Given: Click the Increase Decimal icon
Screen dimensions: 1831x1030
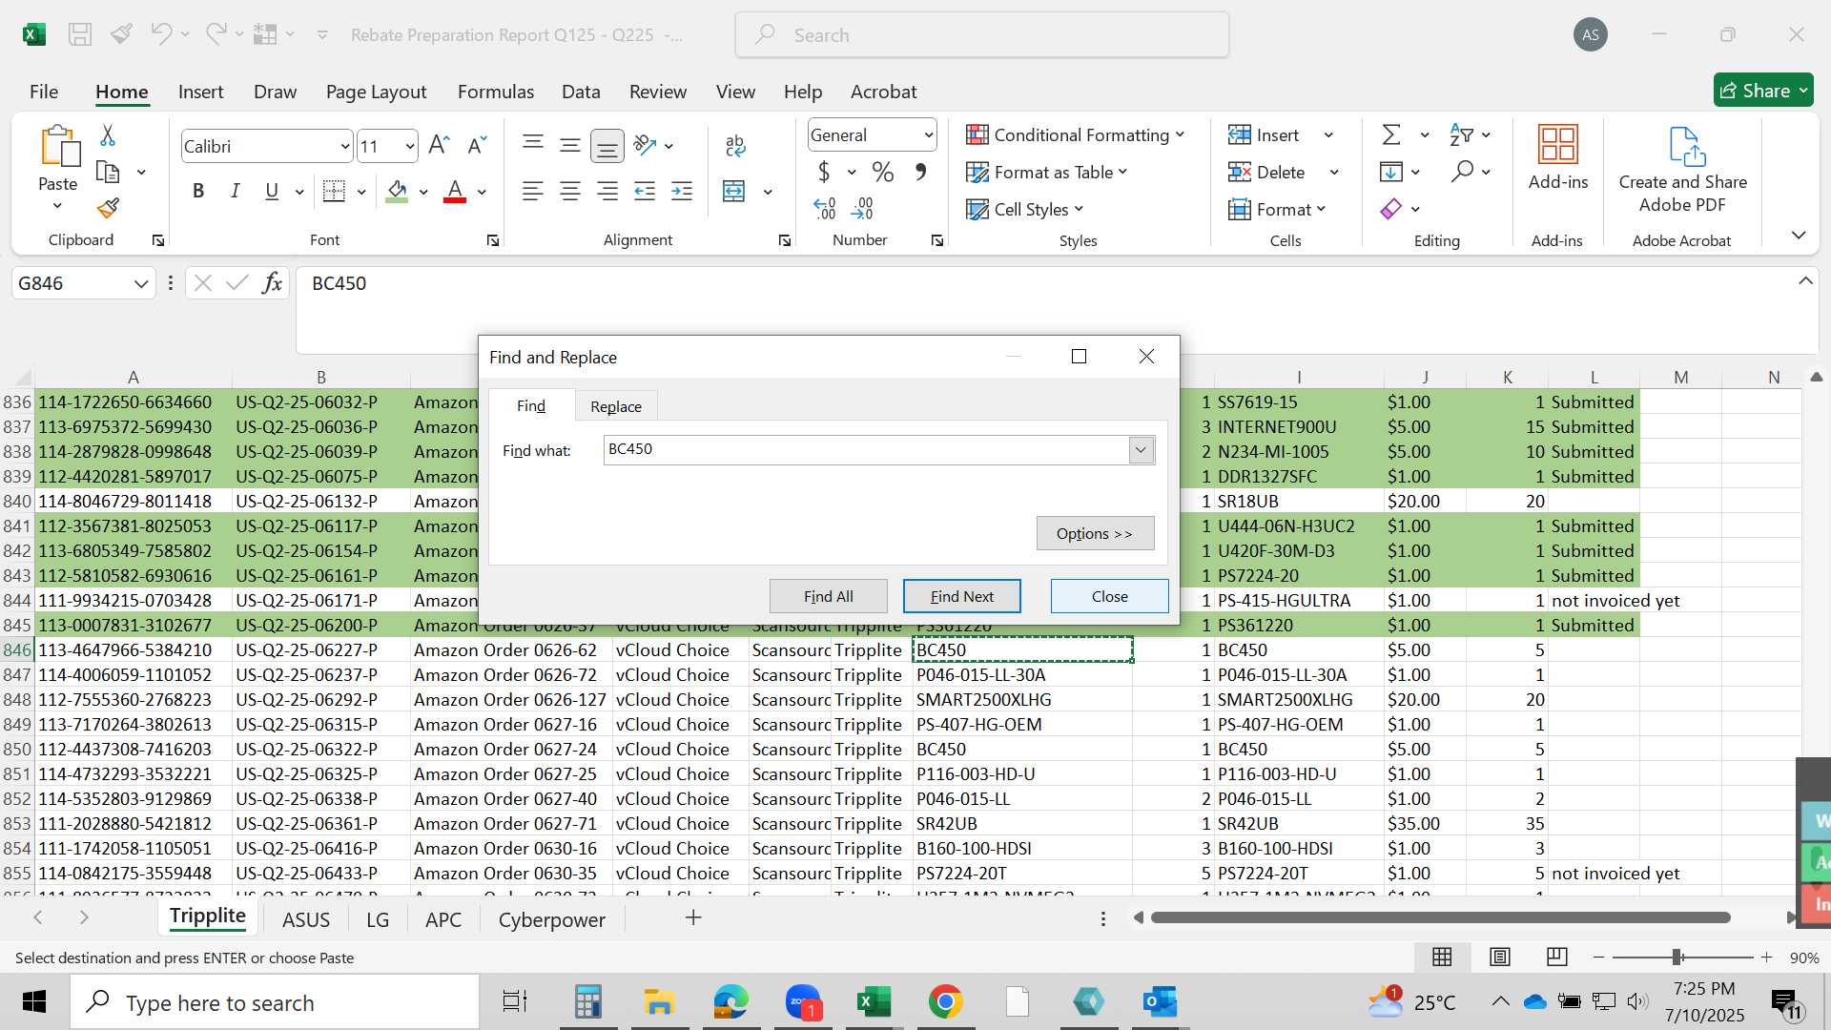Looking at the screenshot, I should pyautogui.click(x=825, y=208).
